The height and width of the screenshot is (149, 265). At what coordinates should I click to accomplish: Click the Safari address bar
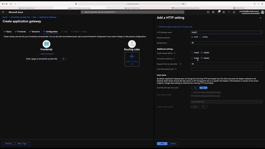click(x=132, y=4)
